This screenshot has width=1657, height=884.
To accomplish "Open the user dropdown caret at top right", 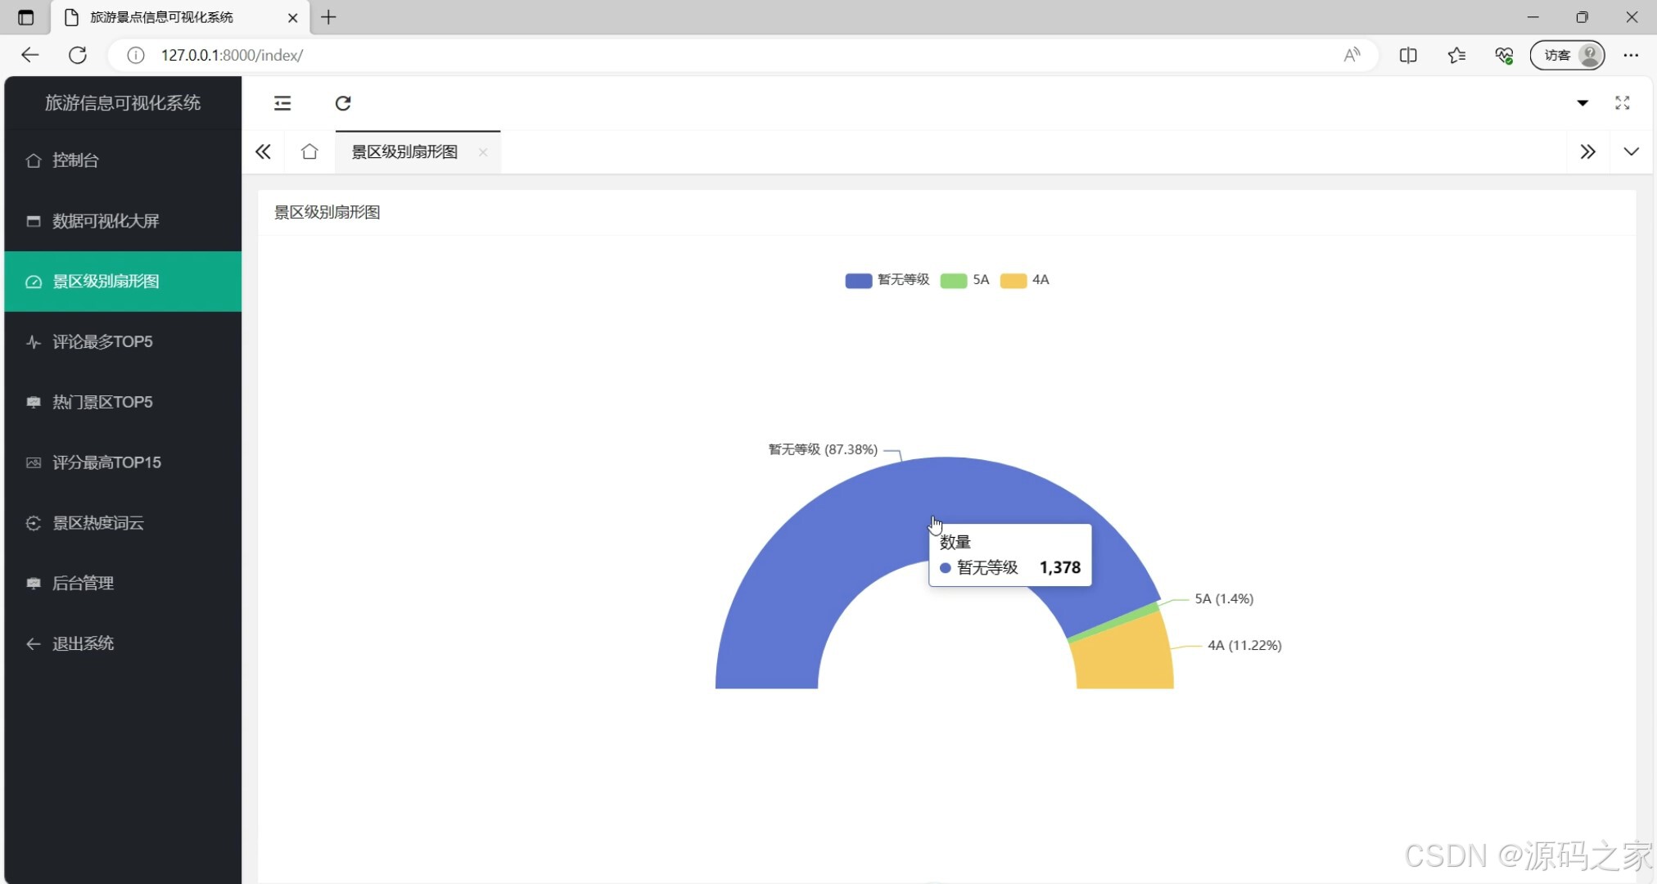I will point(1582,103).
